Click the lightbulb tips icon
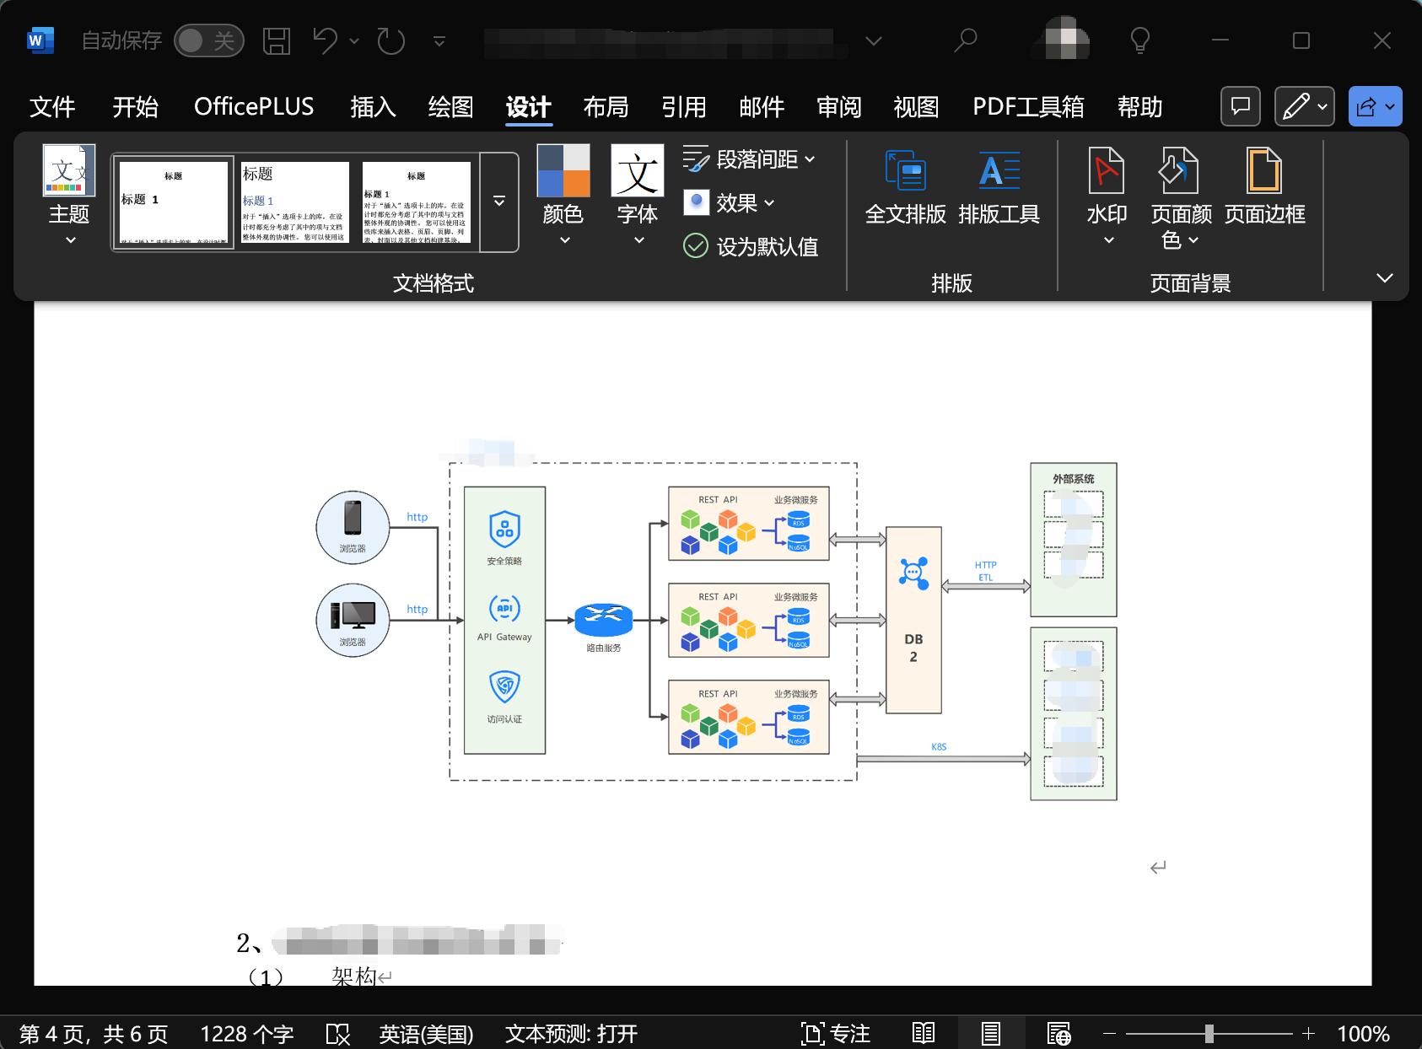The width and height of the screenshot is (1422, 1049). (1140, 40)
